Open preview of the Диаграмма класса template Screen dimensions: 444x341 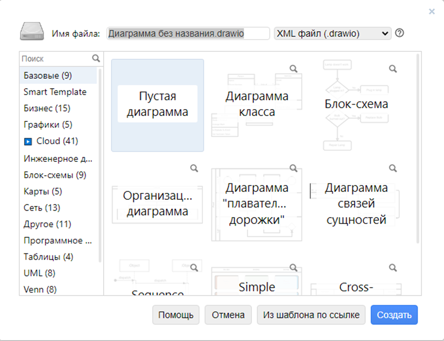[x=293, y=68]
